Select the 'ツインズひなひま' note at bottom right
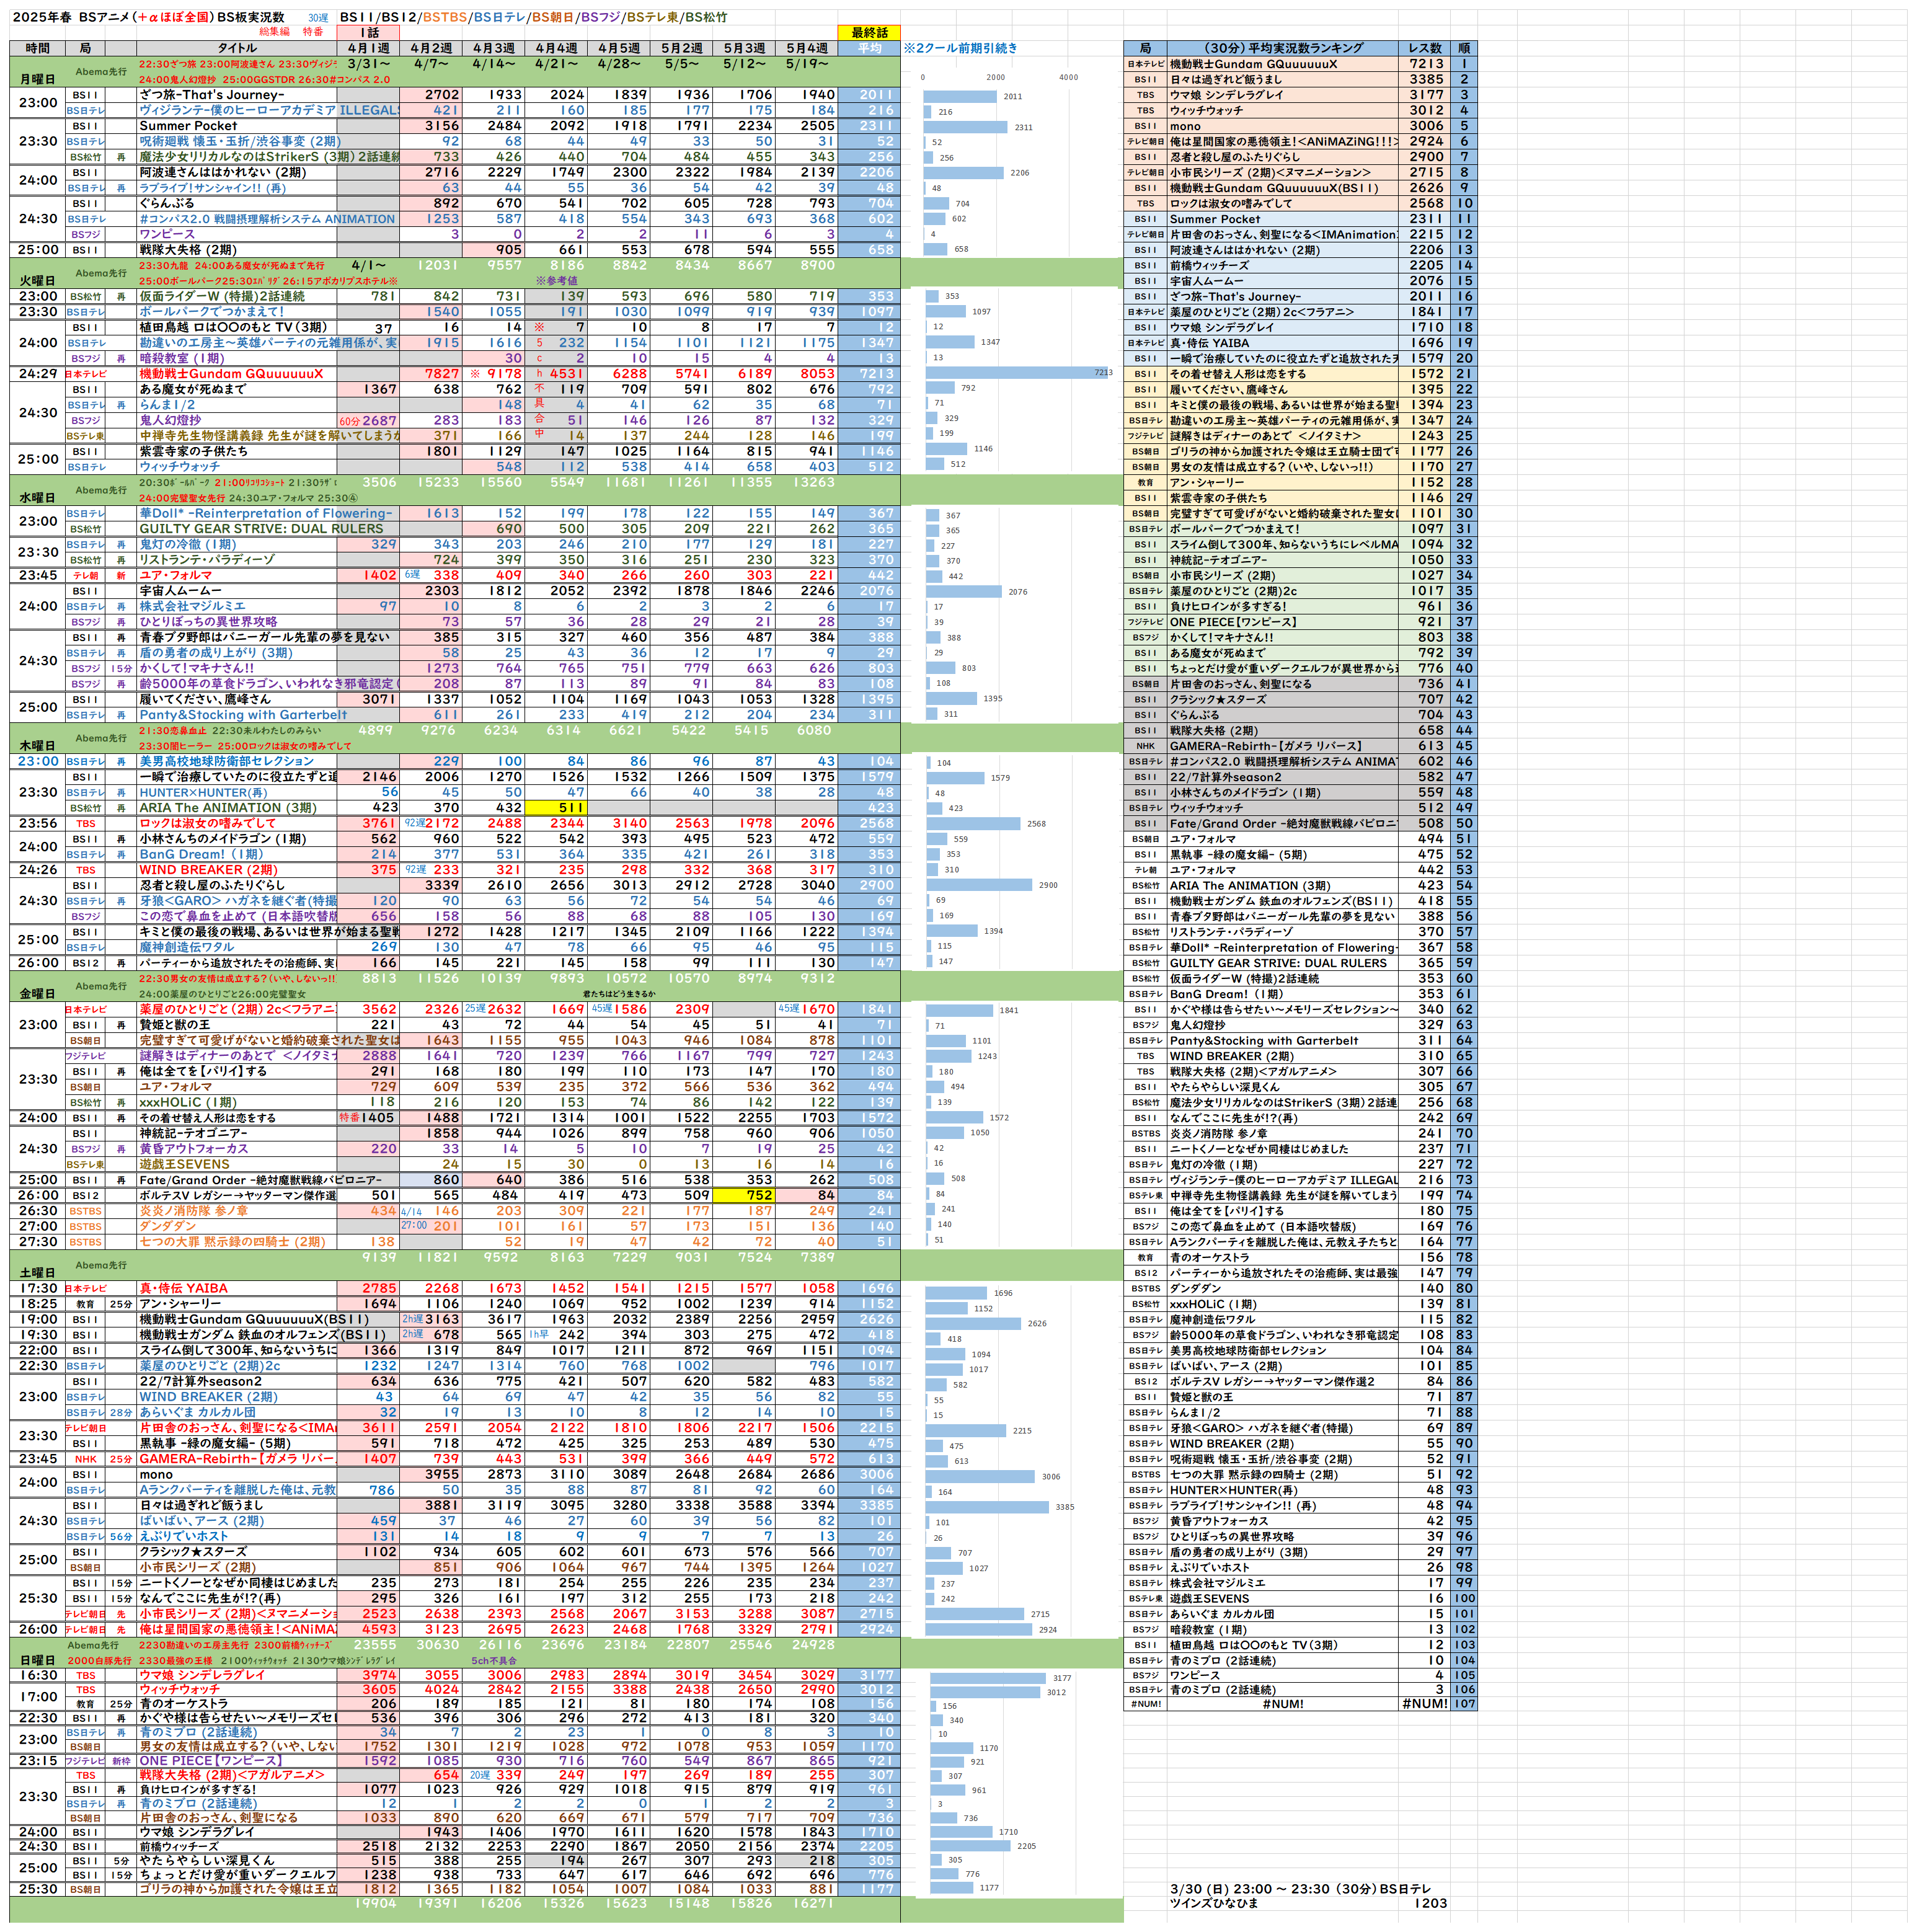 [x=1214, y=1903]
